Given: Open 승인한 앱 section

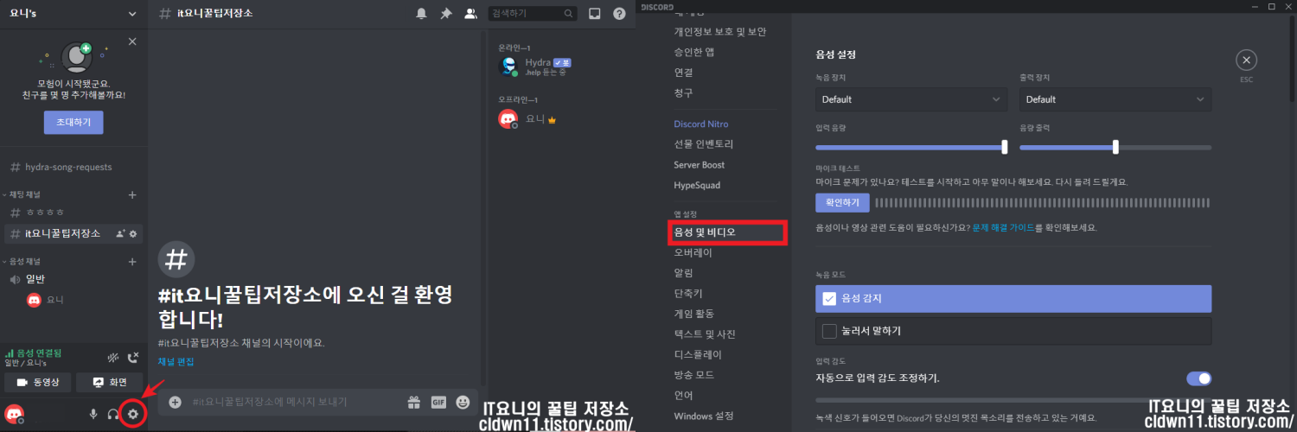Looking at the screenshot, I should pyautogui.click(x=694, y=52).
